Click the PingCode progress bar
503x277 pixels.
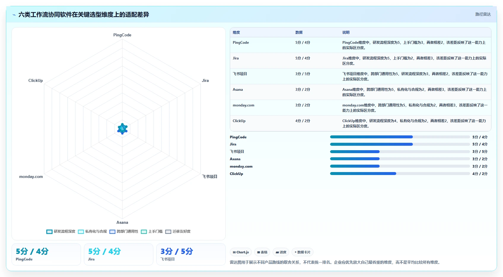pyautogui.click(x=400, y=137)
